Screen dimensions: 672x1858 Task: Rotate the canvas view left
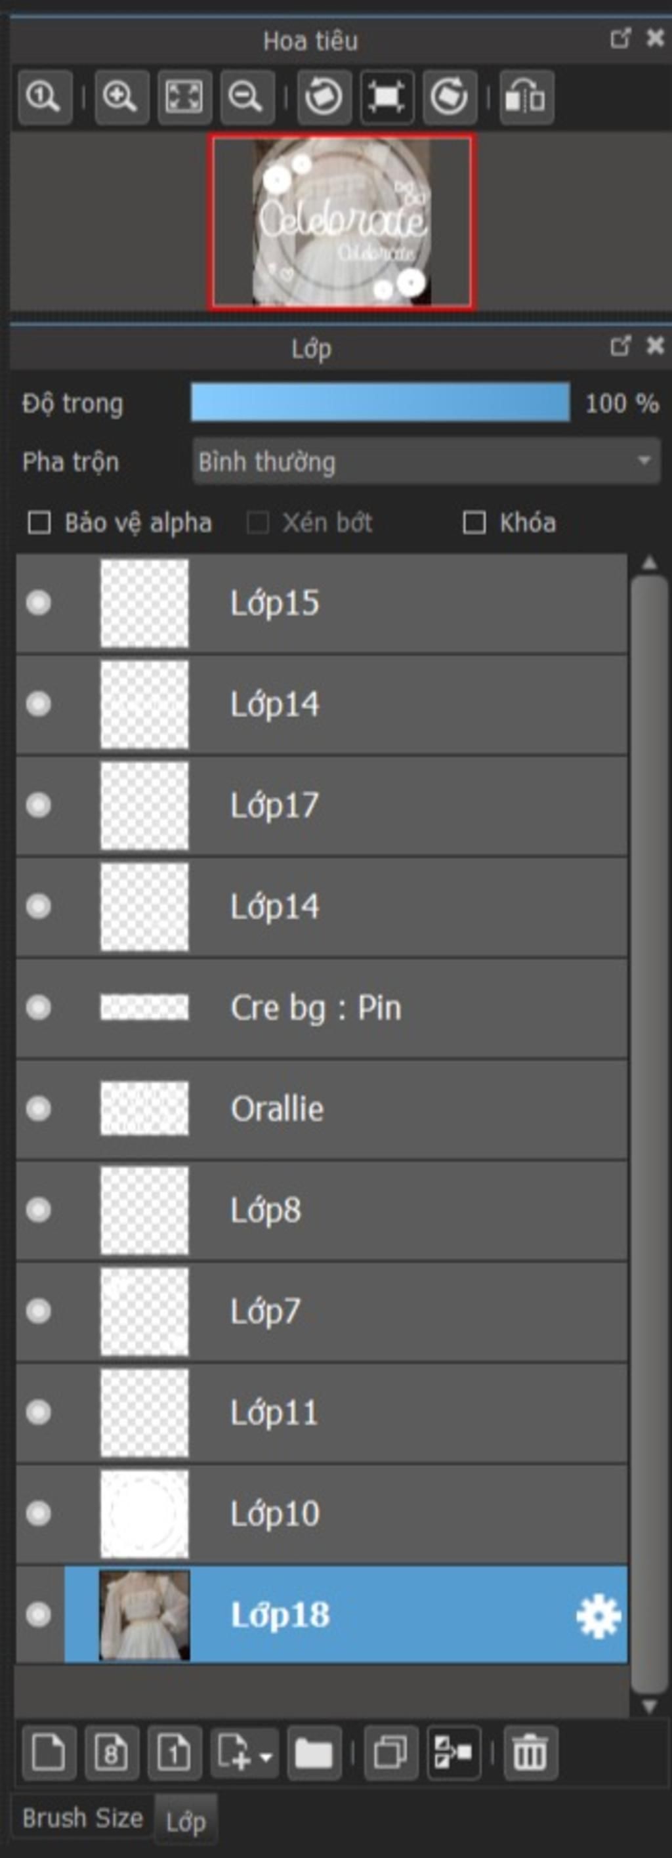pos(324,97)
